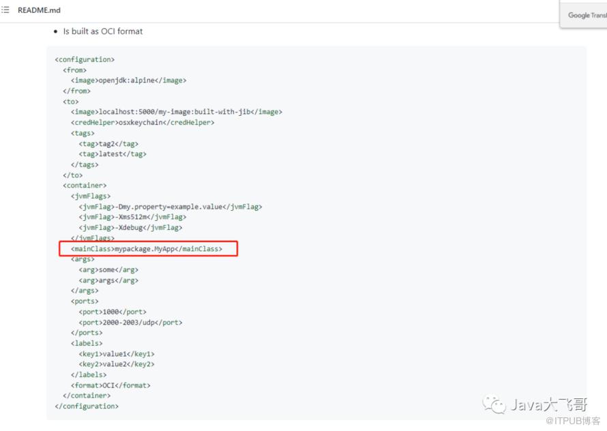The image size is (607, 431).
Task: Click the -Xms512m jvmFlag line
Action: [132, 217]
